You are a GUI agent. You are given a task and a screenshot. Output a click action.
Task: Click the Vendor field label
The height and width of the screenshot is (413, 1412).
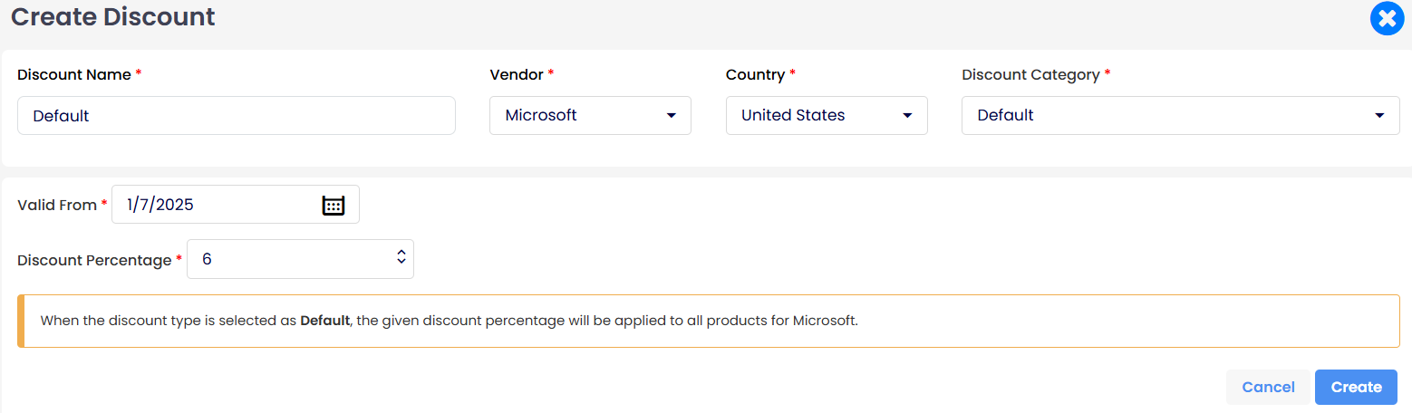coord(517,75)
